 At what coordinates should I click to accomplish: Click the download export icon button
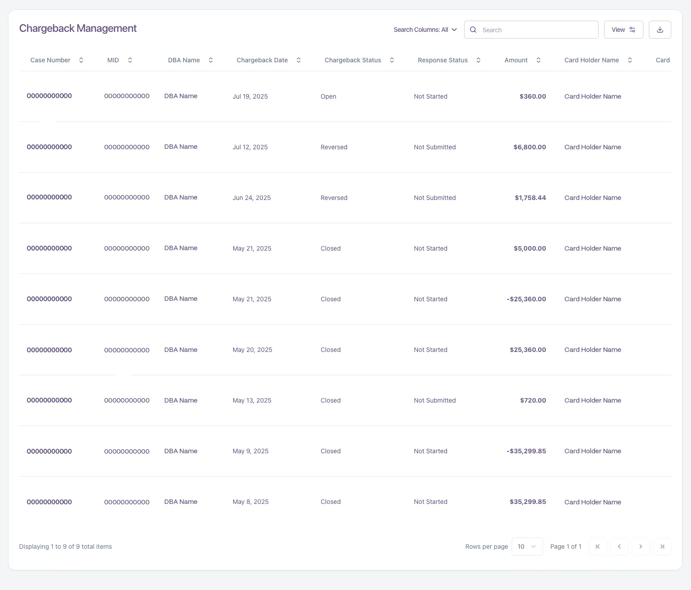(660, 30)
